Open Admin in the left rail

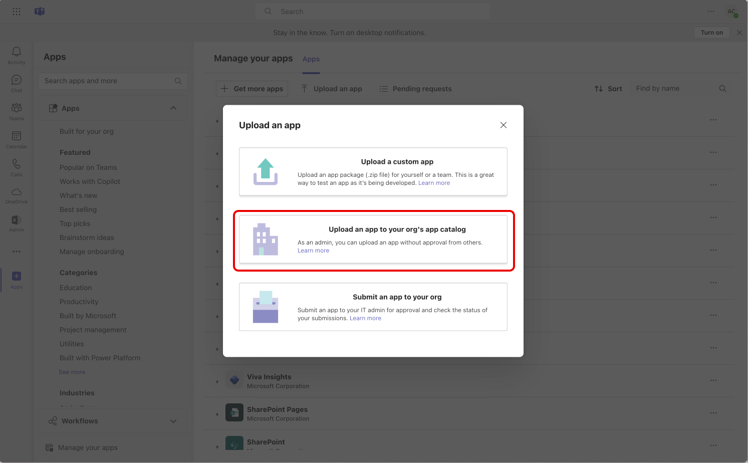(x=17, y=223)
